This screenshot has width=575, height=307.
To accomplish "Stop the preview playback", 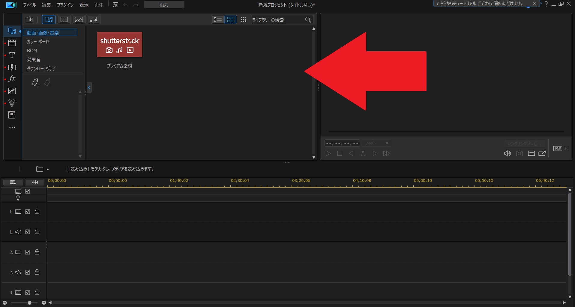I will click(x=340, y=153).
